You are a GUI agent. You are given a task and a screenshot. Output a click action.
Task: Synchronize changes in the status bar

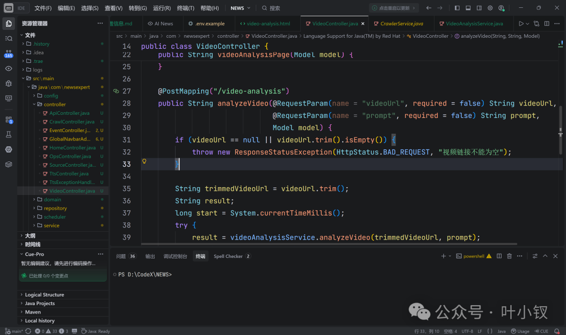point(28,331)
